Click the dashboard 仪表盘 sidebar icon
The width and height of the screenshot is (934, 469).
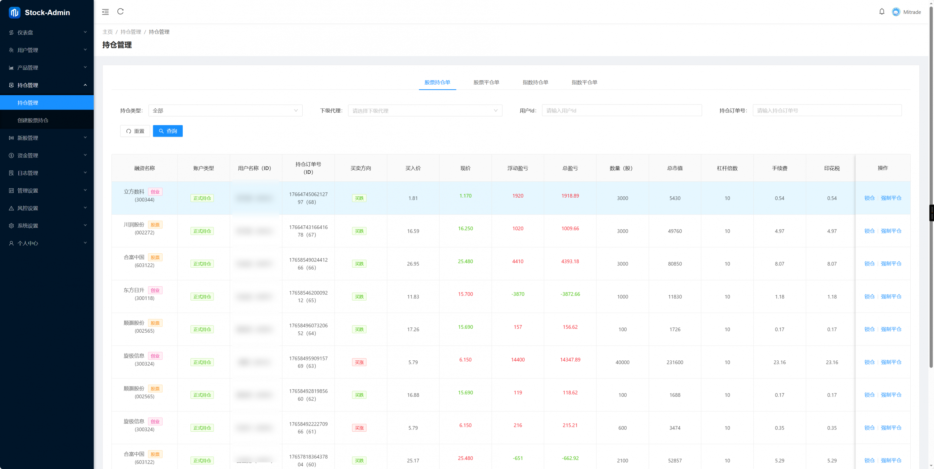11,33
